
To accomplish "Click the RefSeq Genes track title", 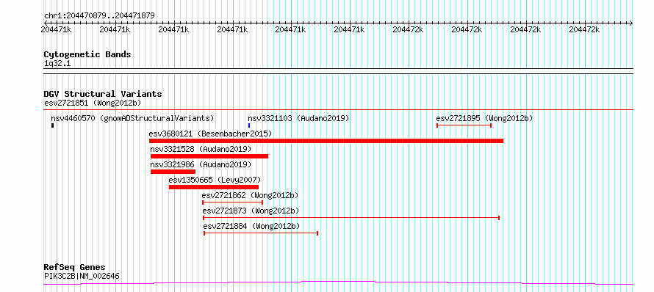I will tap(74, 268).
